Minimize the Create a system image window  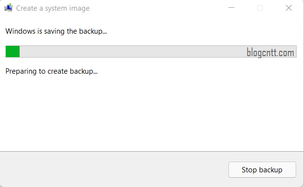coord(231,8)
